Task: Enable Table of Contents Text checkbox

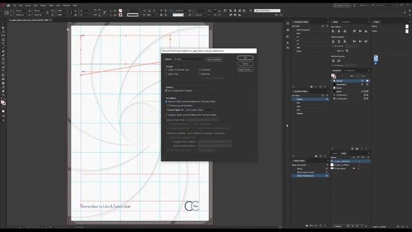Action: pyautogui.click(x=166, y=70)
